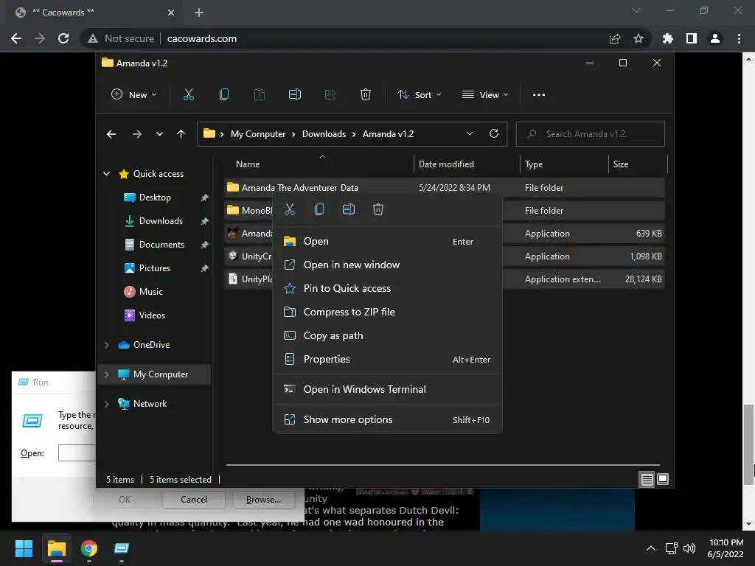Switch to details view layout icon
The width and height of the screenshot is (755, 566).
click(647, 479)
